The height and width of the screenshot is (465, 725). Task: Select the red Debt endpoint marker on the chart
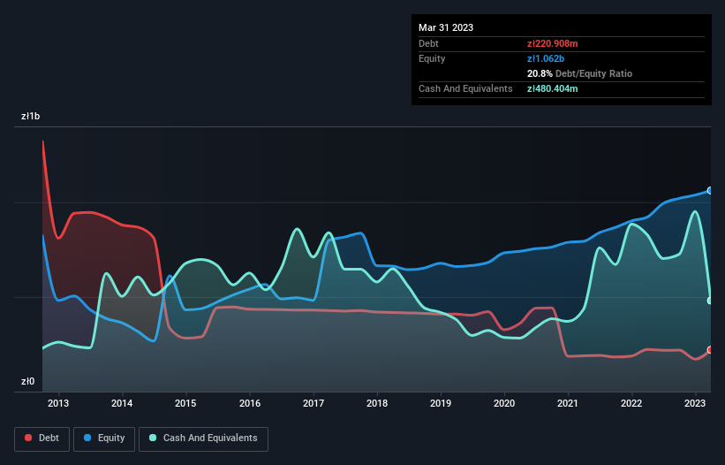coord(710,350)
